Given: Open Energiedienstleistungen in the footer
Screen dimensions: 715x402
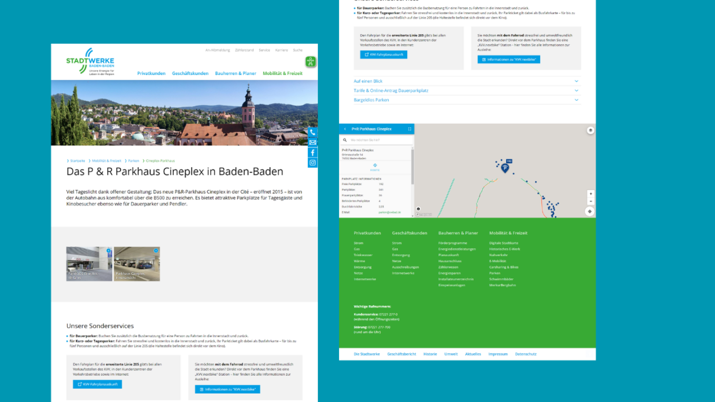Looking at the screenshot, I should (457, 249).
